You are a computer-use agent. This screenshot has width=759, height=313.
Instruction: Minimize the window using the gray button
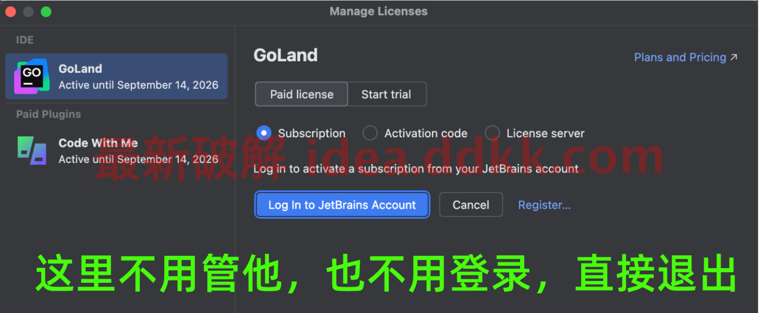28,12
